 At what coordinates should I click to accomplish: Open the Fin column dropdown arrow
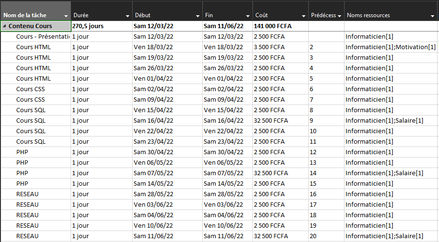coord(248,16)
